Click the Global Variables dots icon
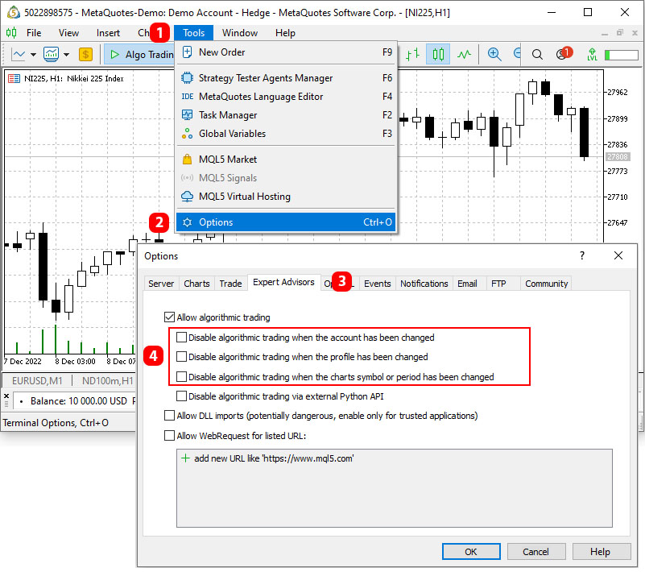 pos(187,134)
